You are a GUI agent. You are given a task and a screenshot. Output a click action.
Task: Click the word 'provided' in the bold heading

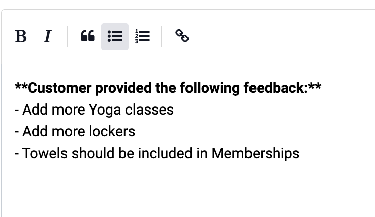[x=123, y=88]
